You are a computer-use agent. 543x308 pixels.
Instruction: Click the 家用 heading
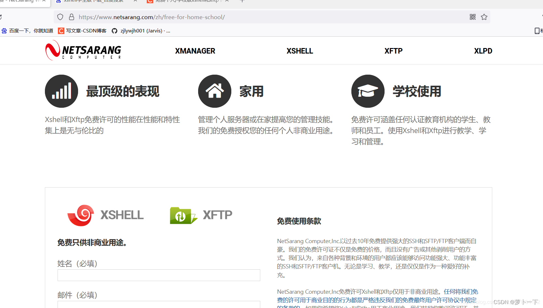[x=251, y=92]
